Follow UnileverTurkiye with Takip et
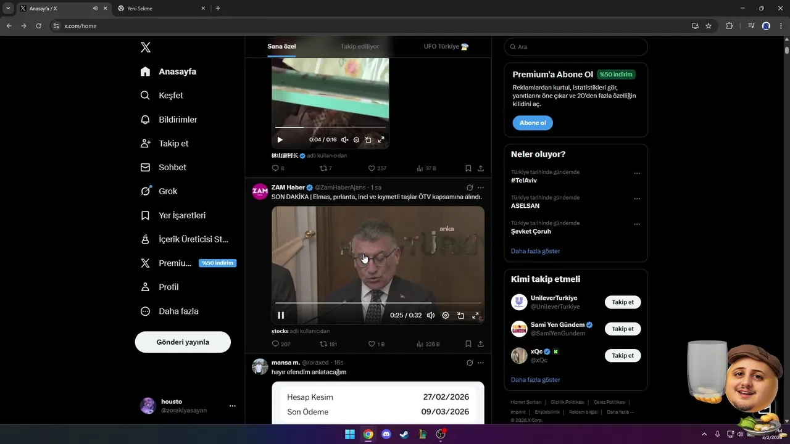The height and width of the screenshot is (444, 790). point(623,302)
